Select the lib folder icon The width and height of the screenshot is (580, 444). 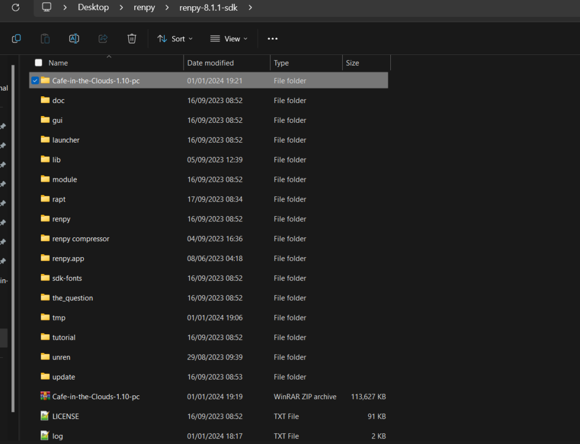[45, 159]
